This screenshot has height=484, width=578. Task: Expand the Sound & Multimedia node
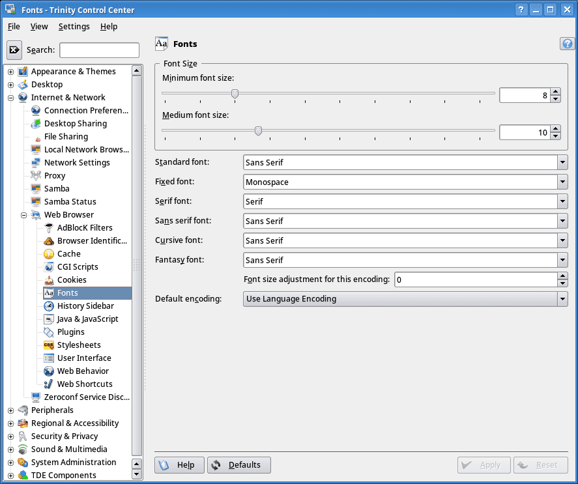point(10,449)
